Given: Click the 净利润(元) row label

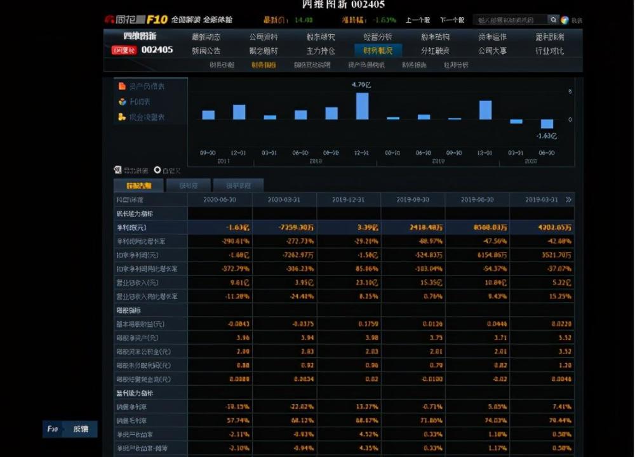Looking at the screenshot, I should tap(131, 227).
